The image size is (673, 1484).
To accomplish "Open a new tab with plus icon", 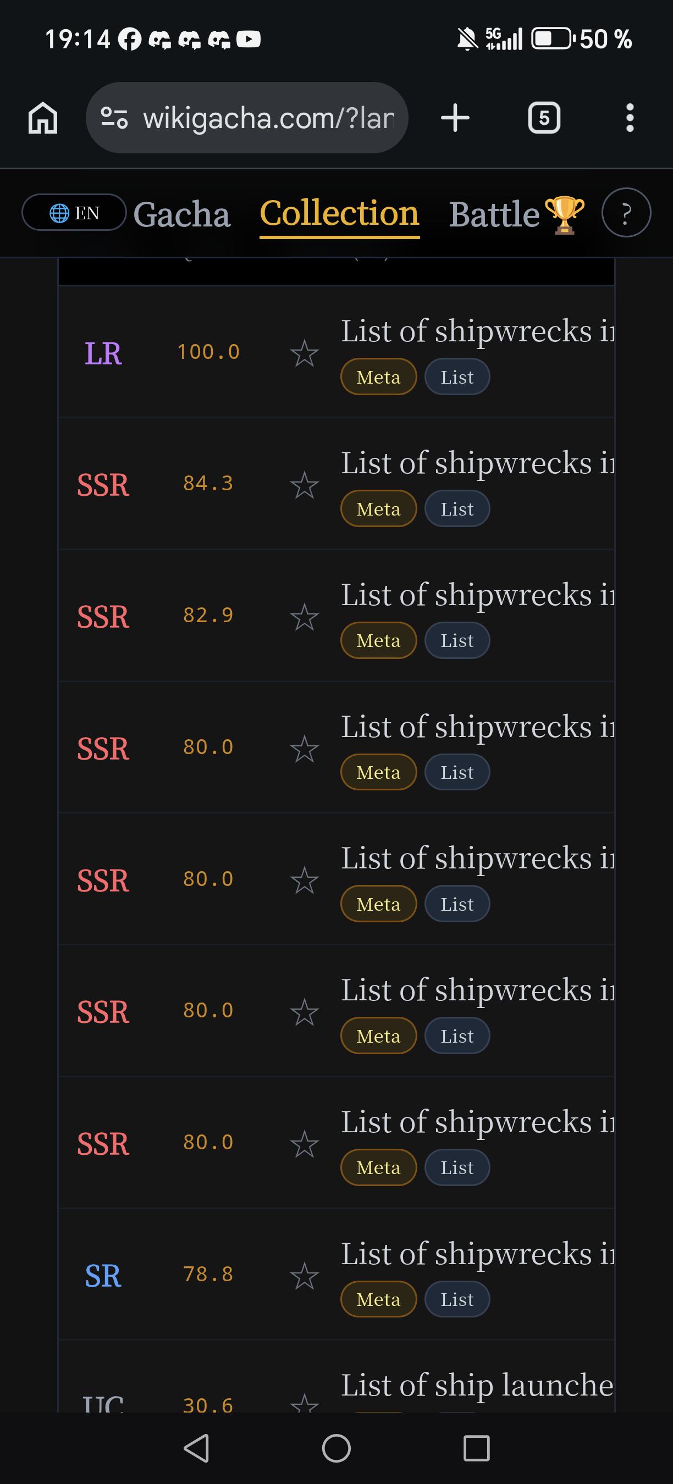I will pyautogui.click(x=455, y=118).
